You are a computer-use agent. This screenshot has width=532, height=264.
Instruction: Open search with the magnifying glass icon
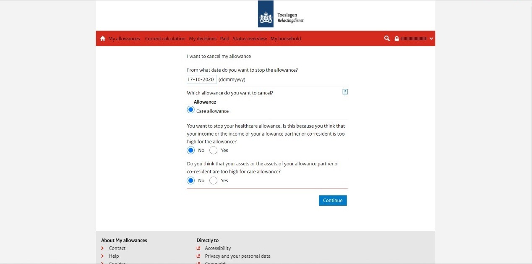click(387, 39)
